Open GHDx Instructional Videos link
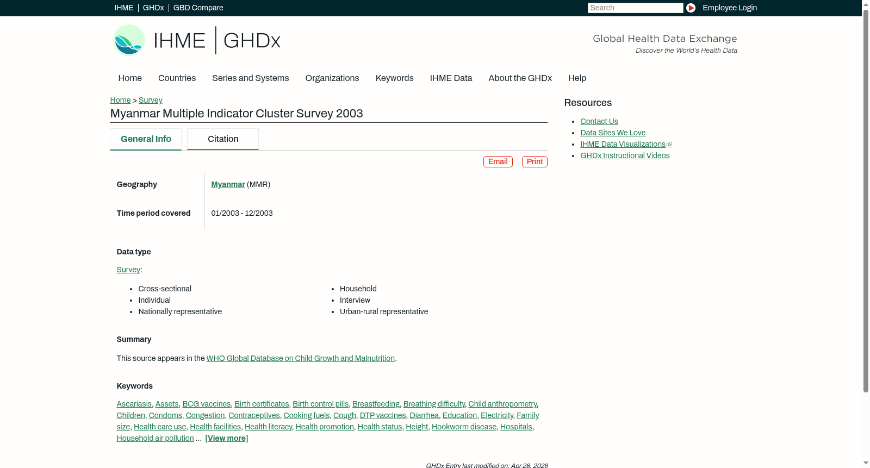Image resolution: width=870 pixels, height=468 pixels. click(x=625, y=155)
